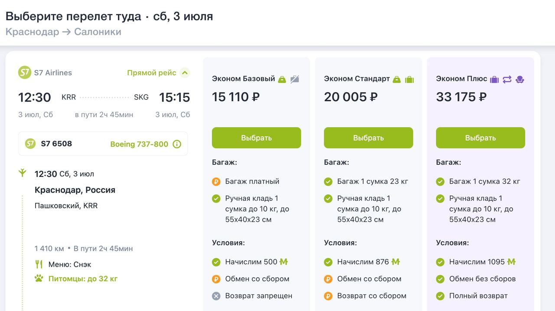The width and height of the screenshot is (555, 311).
Task: Click the purple luggage icon on Эконом Плюс
Action: pos(494,79)
